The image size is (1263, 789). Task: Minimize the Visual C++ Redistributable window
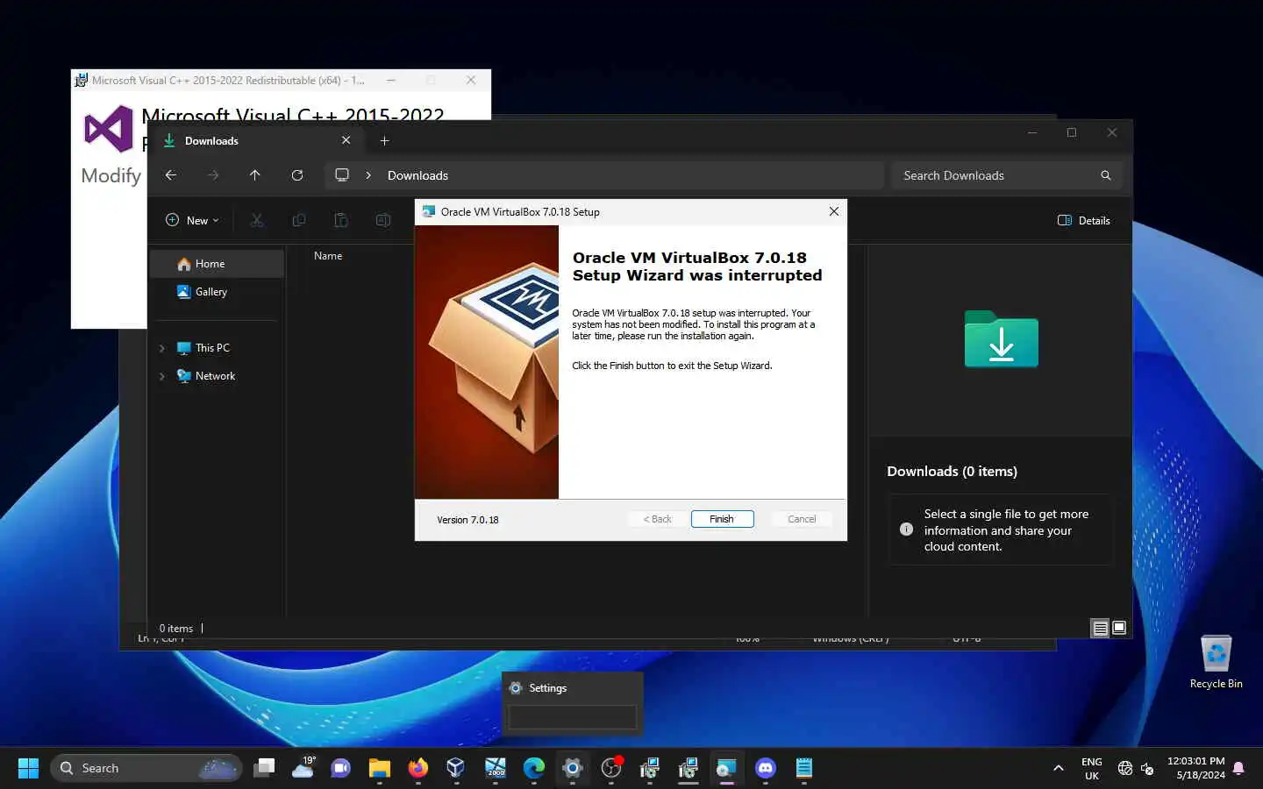point(391,80)
